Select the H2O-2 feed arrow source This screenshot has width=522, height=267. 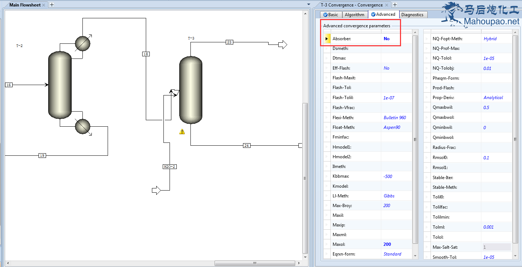156,190
